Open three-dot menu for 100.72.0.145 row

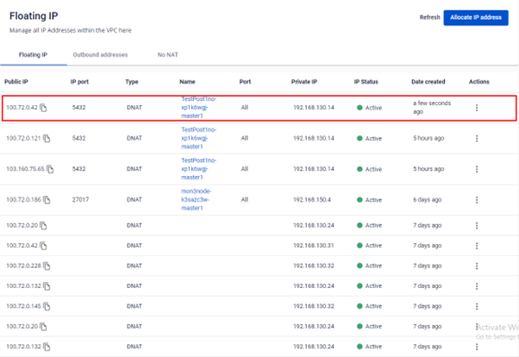pyautogui.click(x=477, y=305)
